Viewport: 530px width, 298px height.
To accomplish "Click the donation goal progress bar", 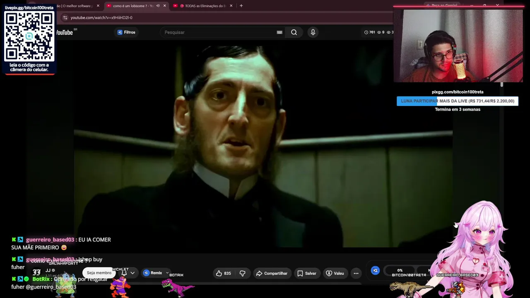I will pyautogui.click(x=458, y=101).
